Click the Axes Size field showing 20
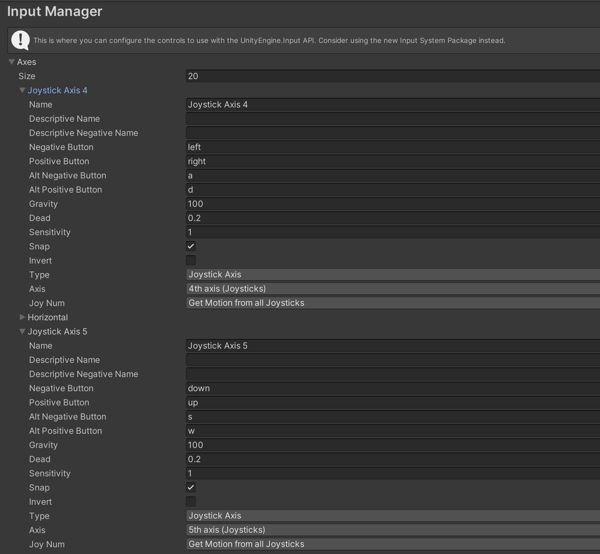The image size is (600, 554). (393, 76)
